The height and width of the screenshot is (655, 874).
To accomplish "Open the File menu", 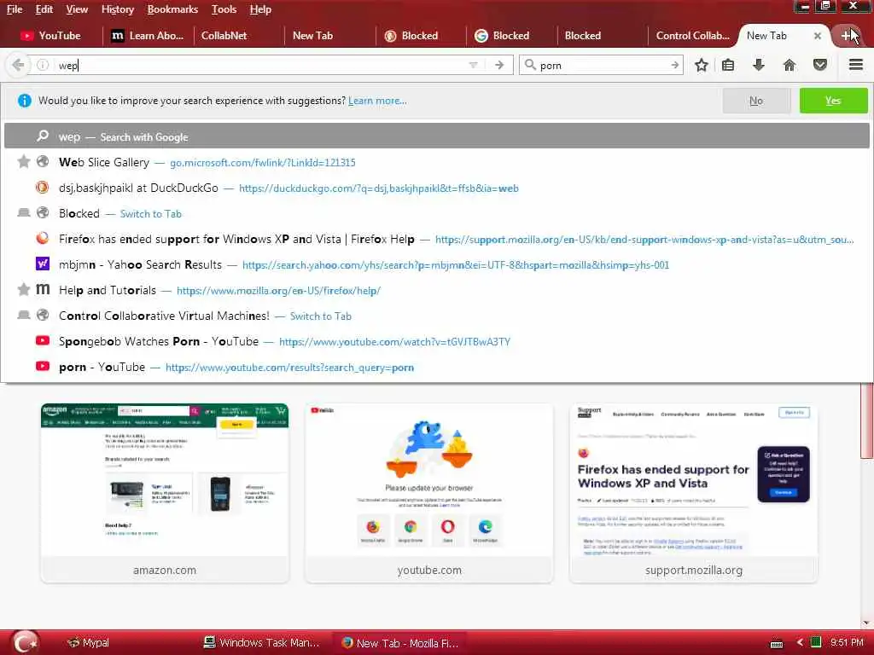I will (15, 9).
